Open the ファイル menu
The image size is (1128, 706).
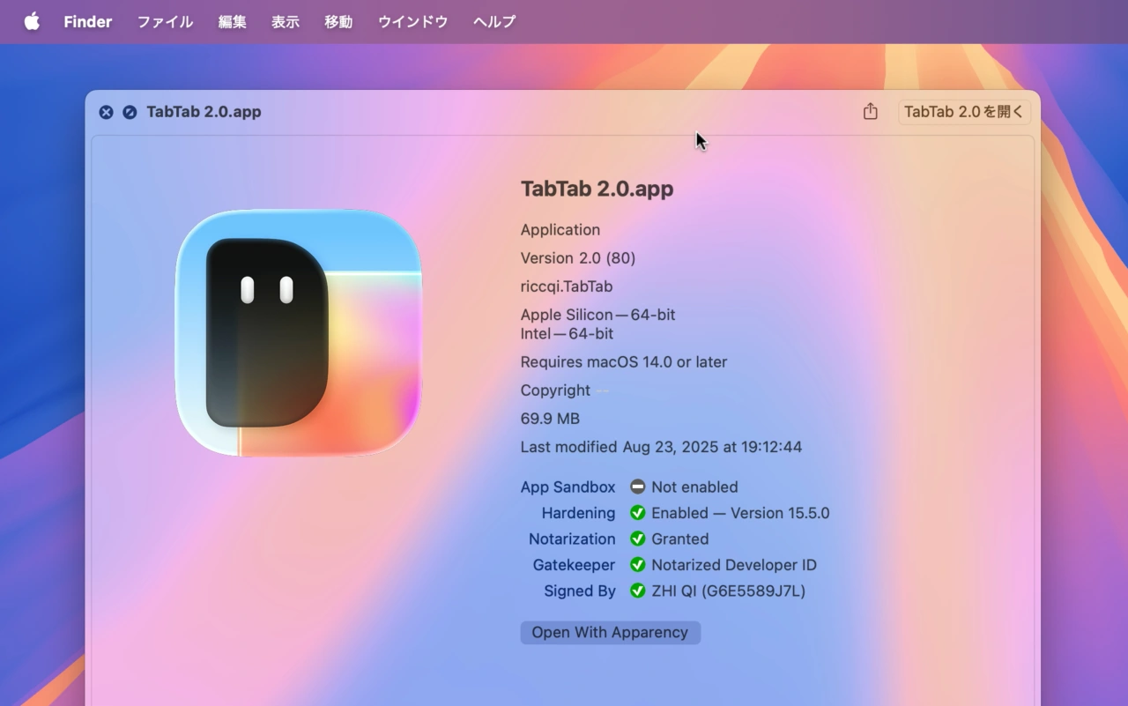tap(164, 21)
